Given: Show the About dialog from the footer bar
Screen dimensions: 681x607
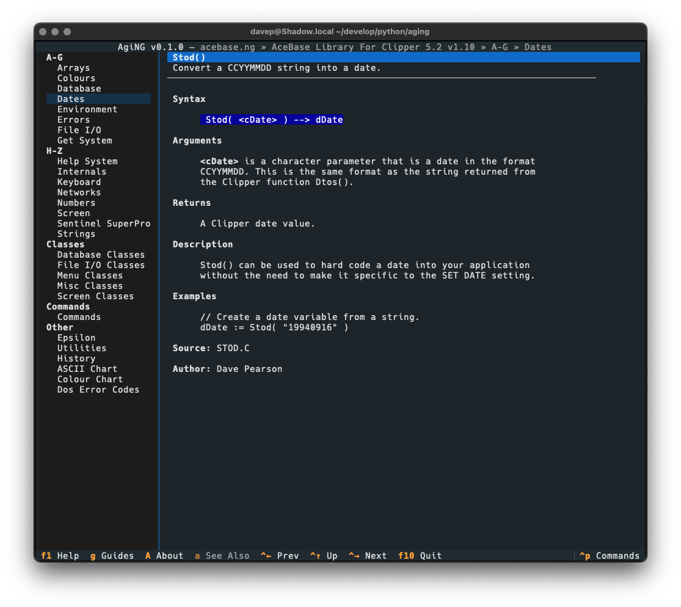Looking at the screenshot, I should (164, 556).
